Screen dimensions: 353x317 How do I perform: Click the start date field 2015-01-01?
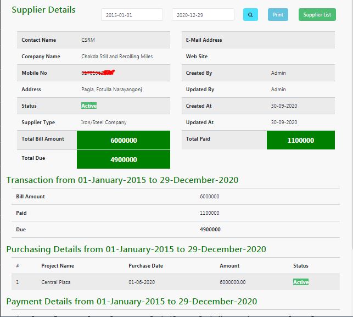(x=132, y=15)
